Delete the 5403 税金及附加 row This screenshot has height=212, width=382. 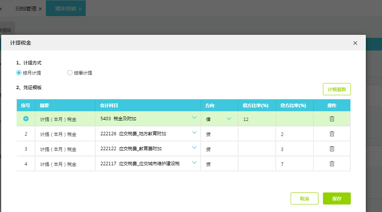pos(332,119)
